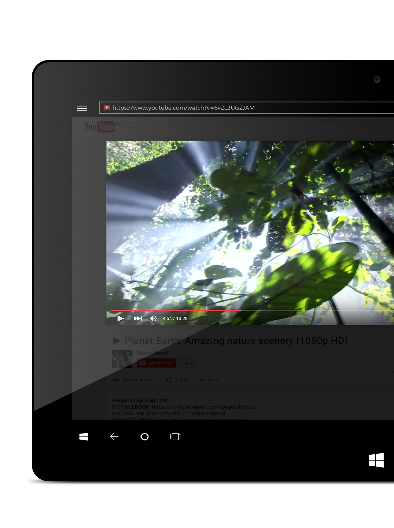Play the video with the play button
Screen dimensions: 394x528
(120, 318)
